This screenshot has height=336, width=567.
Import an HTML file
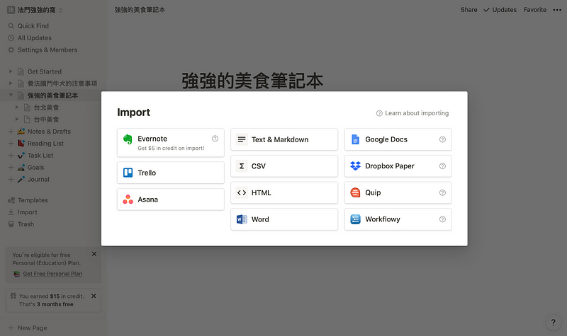coord(284,192)
